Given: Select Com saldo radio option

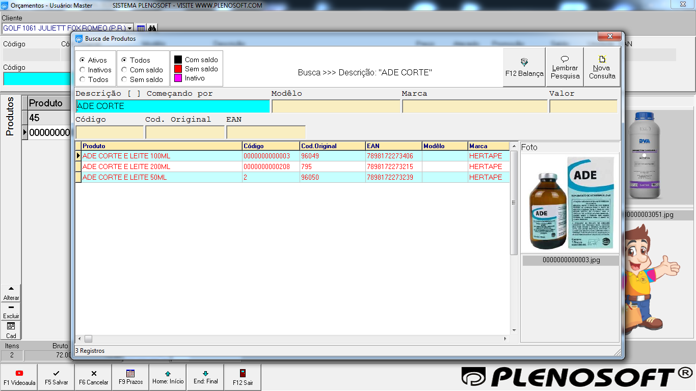Looking at the screenshot, I should click(124, 70).
